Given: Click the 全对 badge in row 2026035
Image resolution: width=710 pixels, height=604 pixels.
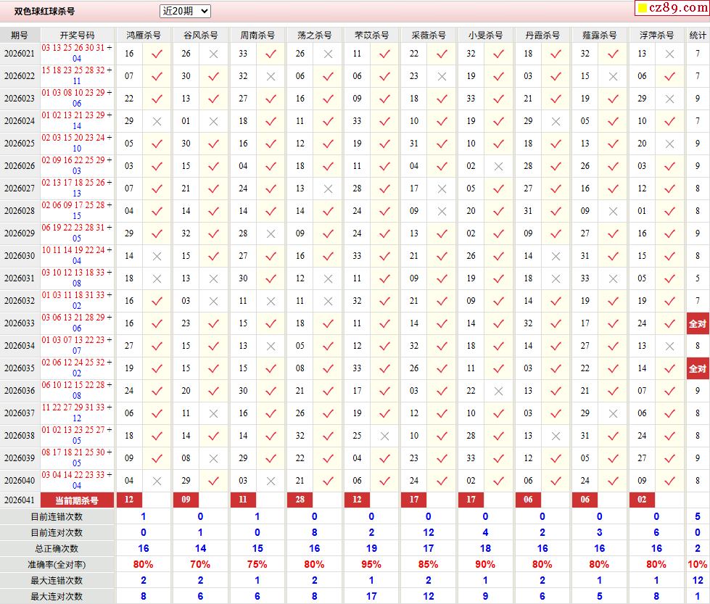Looking at the screenshot, I should coord(698,368).
